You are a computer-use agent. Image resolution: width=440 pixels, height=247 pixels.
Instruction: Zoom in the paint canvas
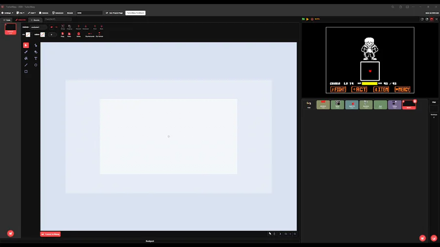295,234
